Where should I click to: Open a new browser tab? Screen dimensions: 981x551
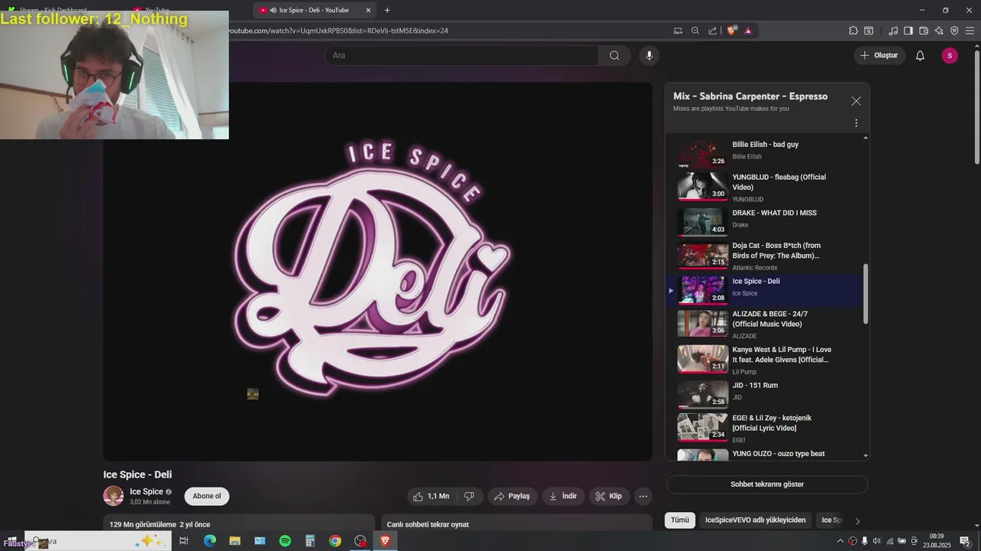(387, 10)
